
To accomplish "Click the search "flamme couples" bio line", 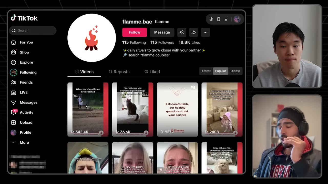I will [147, 55].
